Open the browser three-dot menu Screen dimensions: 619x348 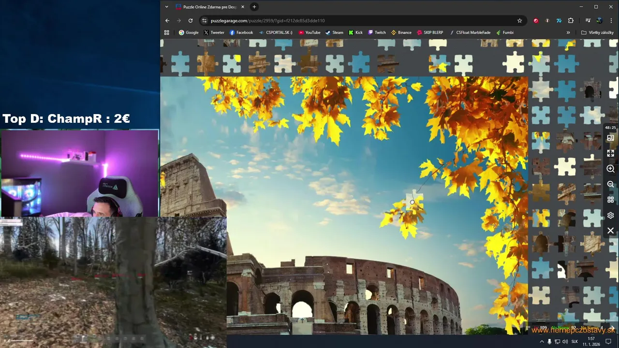(x=611, y=21)
